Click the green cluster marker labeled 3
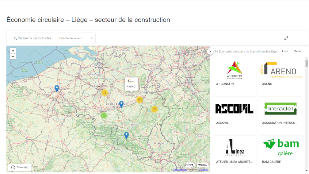 [104, 116]
